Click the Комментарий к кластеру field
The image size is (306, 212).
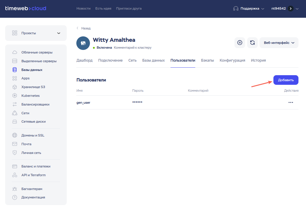point(132,48)
